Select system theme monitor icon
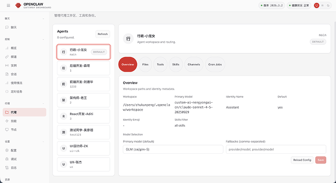Screen dimensions: 336x183 317,5
